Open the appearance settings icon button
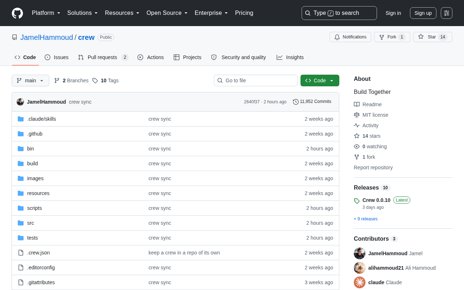This screenshot has height=290, width=464. coord(447,13)
